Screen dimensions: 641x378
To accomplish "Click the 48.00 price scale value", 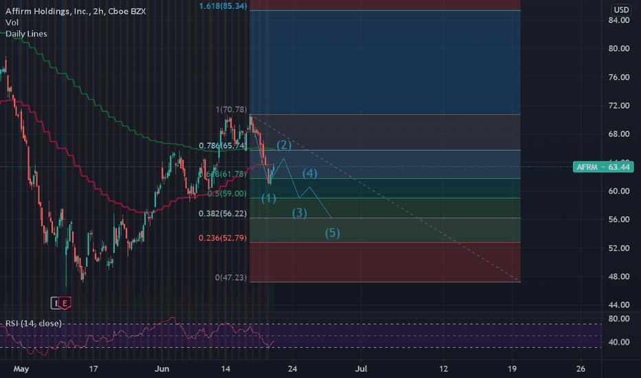I will click(619, 277).
